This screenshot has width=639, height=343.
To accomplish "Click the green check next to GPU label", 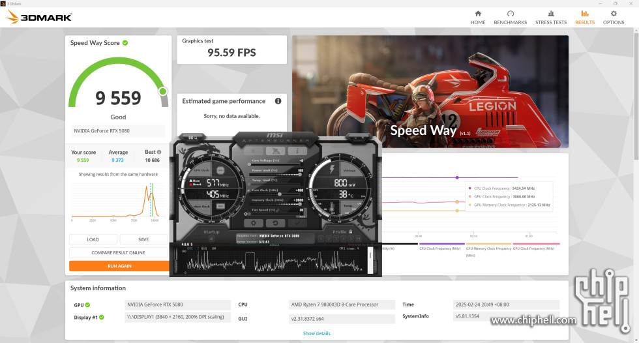I will 87,305.
